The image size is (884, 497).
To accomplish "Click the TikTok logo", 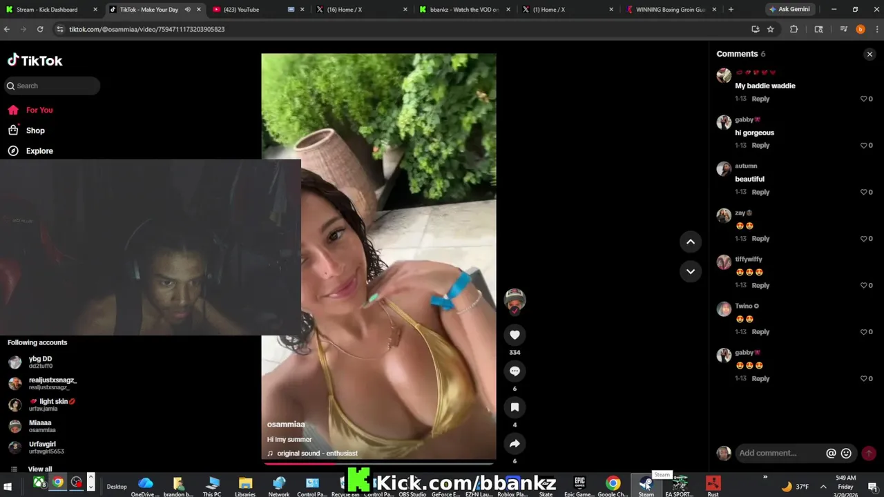I will [x=35, y=60].
